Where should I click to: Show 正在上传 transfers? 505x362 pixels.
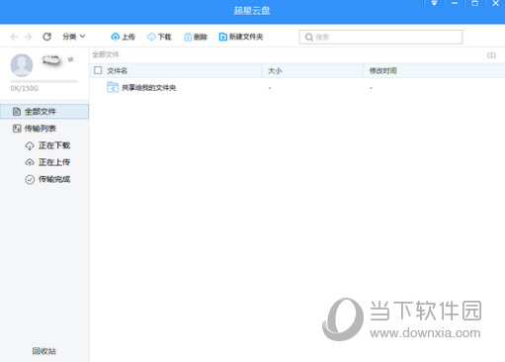point(47,162)
